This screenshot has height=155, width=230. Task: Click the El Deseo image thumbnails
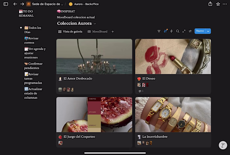(x=143, y=85)
